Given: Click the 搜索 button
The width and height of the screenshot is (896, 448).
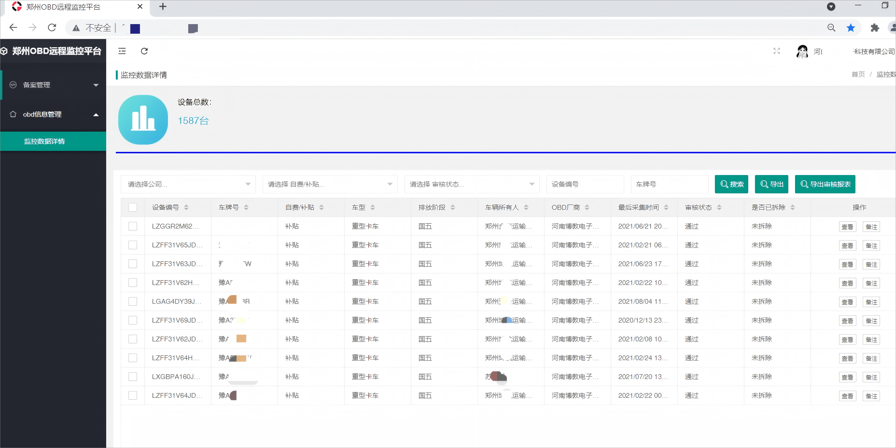Looking at the screenshot, I should click(731, 184).
